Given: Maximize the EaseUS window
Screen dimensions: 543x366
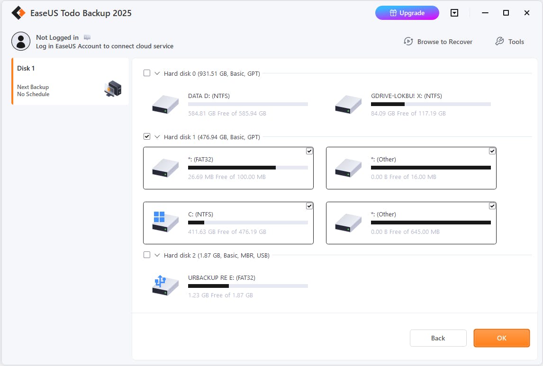Looking at the screenshot, I should 506,13.
